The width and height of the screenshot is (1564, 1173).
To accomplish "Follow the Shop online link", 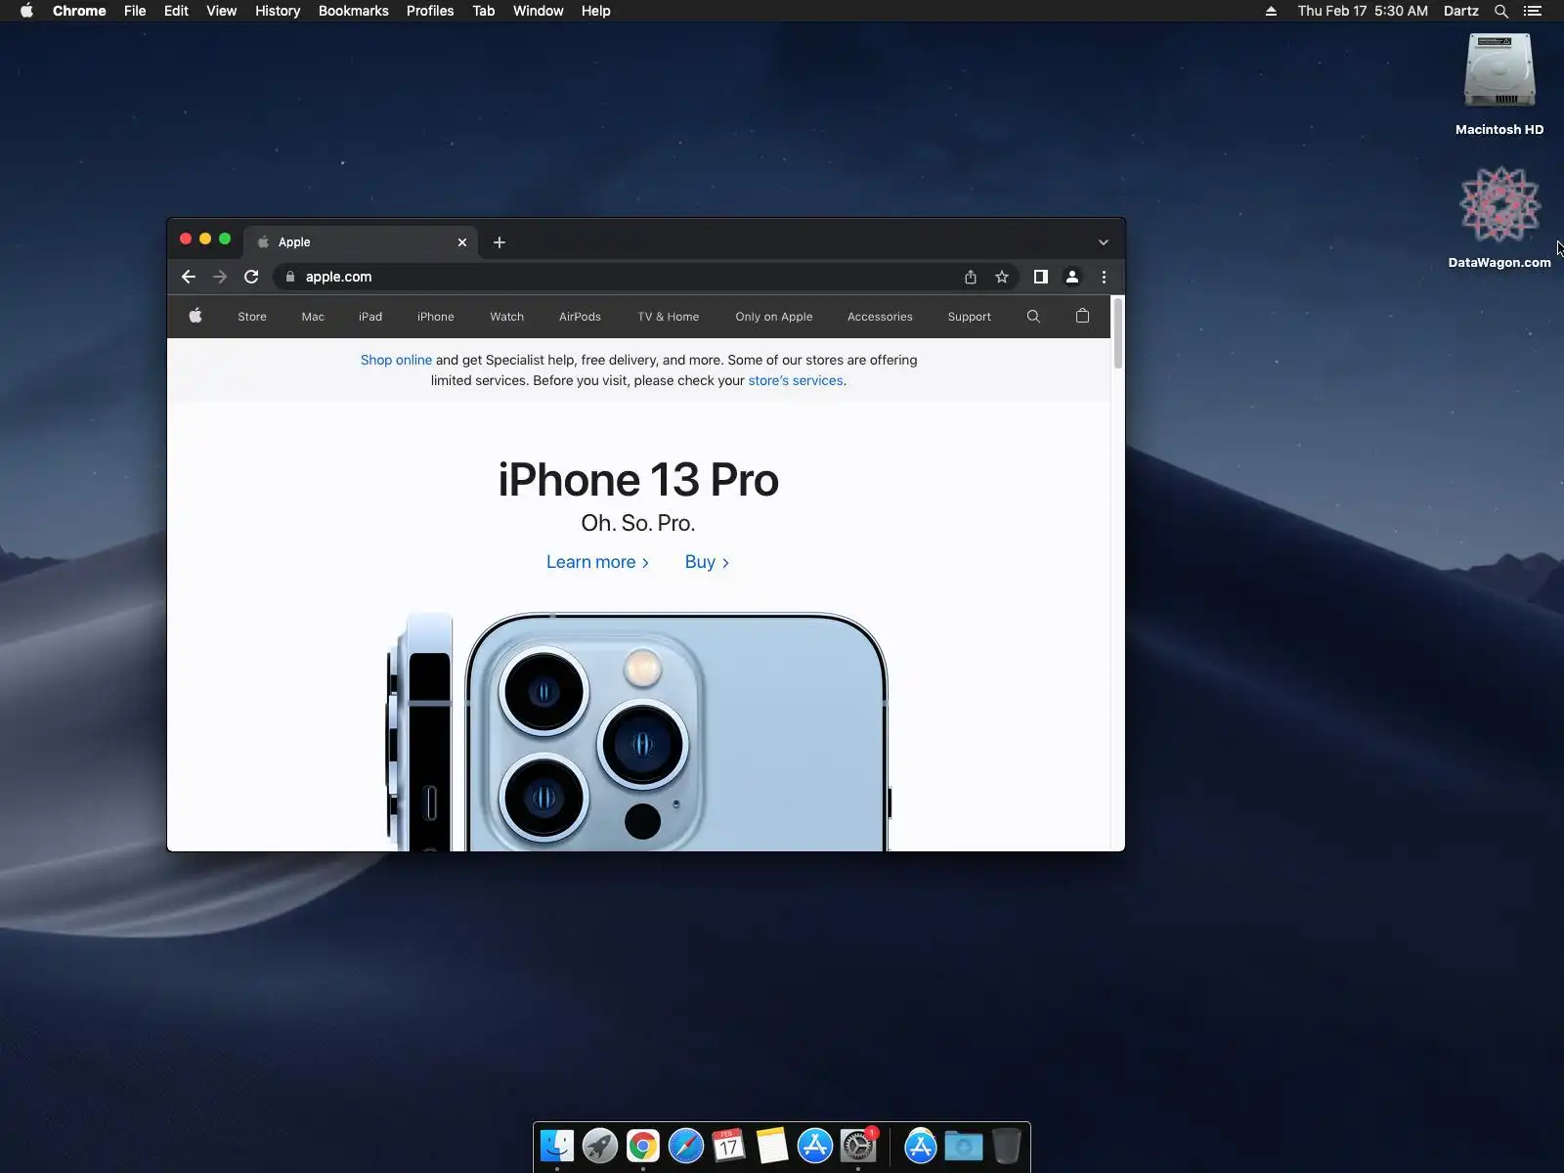I will click(396, 360).
